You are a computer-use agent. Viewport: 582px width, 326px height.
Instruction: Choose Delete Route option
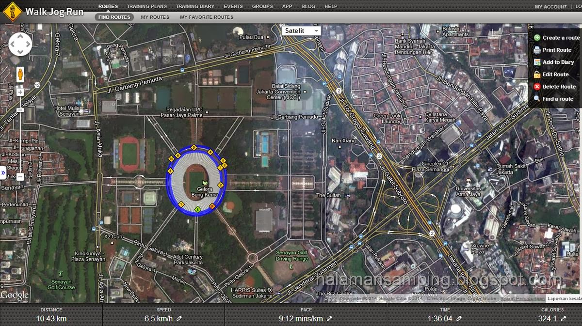tap(559, 87)
